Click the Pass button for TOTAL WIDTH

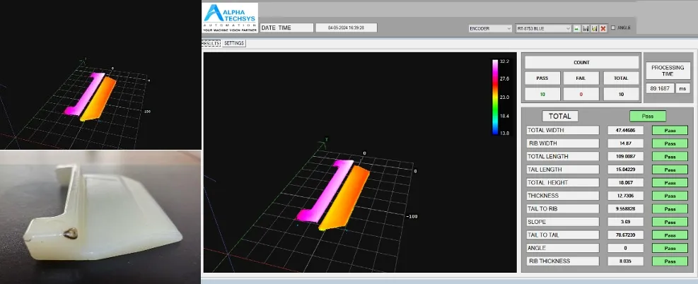click(669, 130)
